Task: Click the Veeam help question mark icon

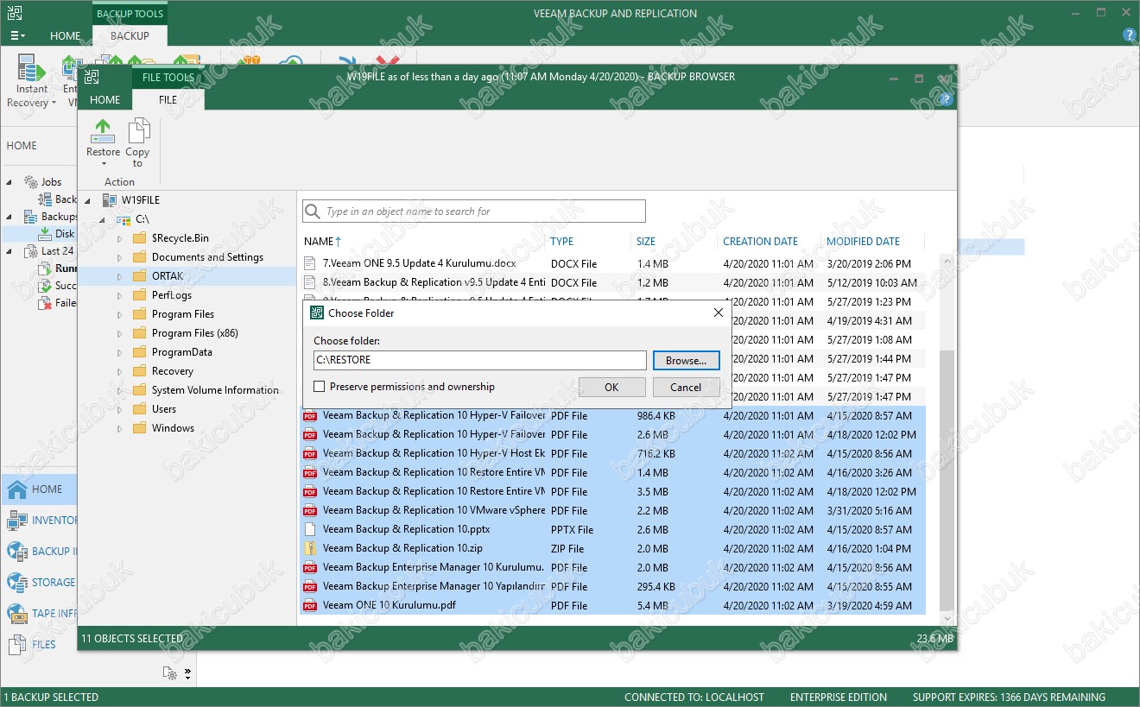Action: point(1129,35)
